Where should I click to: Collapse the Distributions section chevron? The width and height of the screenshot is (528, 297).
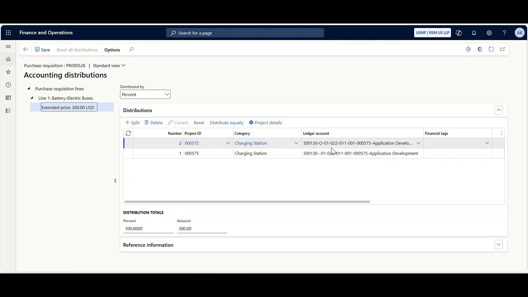[x=499, y=110]
